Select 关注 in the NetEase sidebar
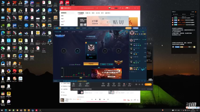 [x=62, y=22]
